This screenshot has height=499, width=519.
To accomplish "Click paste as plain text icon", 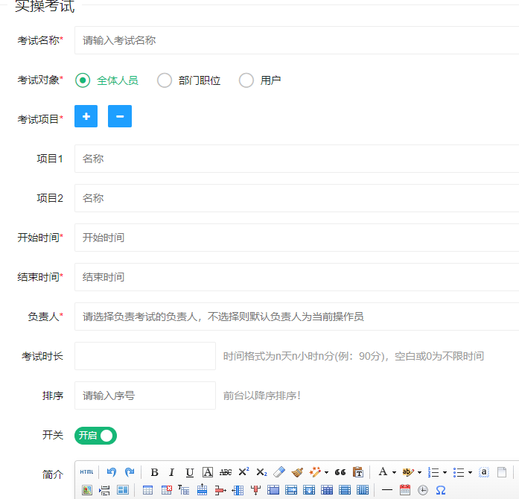I will click(x=358, y=472).
